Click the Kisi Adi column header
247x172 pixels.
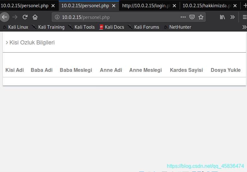(x=15, y=70)
